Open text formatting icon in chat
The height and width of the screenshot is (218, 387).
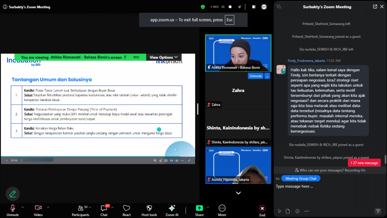279,211
